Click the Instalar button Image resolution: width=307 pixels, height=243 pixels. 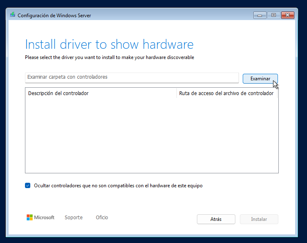point(259,219)
